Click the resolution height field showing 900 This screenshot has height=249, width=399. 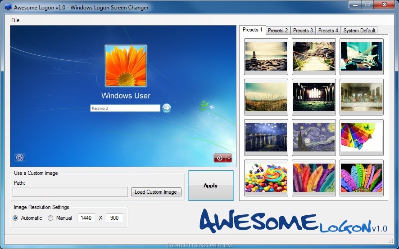coord(114,218)
